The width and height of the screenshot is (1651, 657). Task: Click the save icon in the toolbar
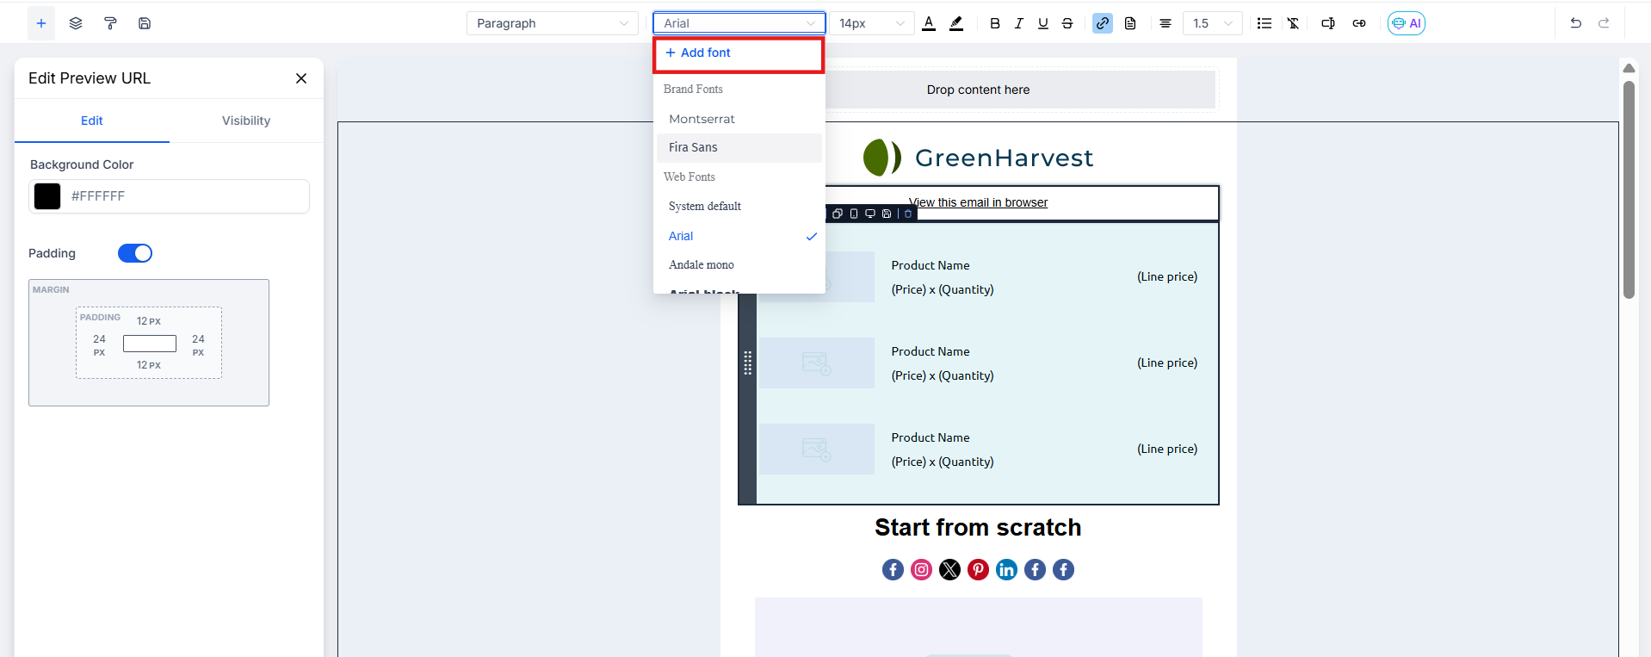point(145,23)
